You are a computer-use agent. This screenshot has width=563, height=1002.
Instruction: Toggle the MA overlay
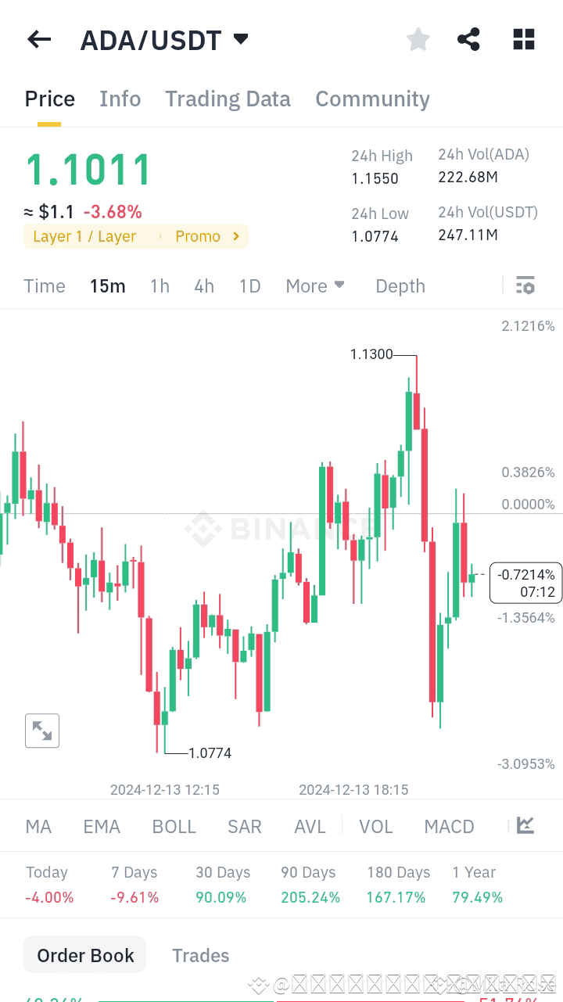pos(38,826)
